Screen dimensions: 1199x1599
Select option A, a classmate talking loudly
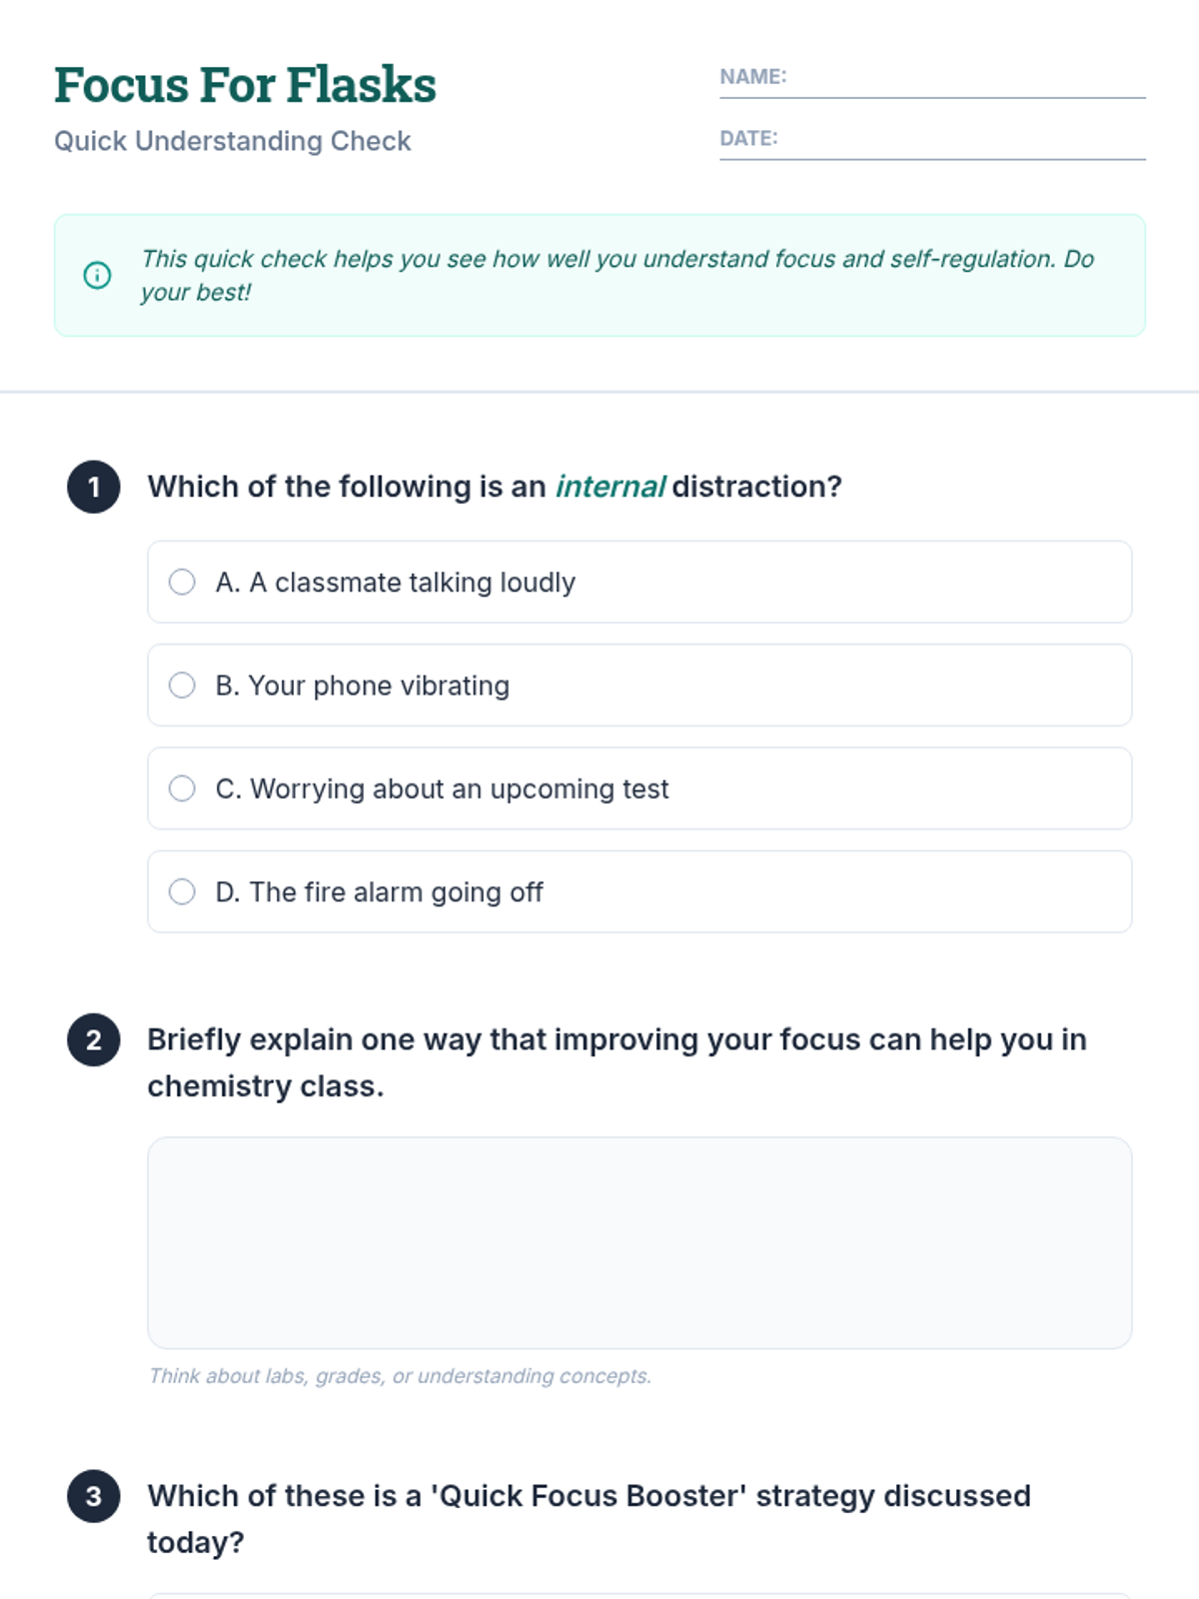[182, 582]
